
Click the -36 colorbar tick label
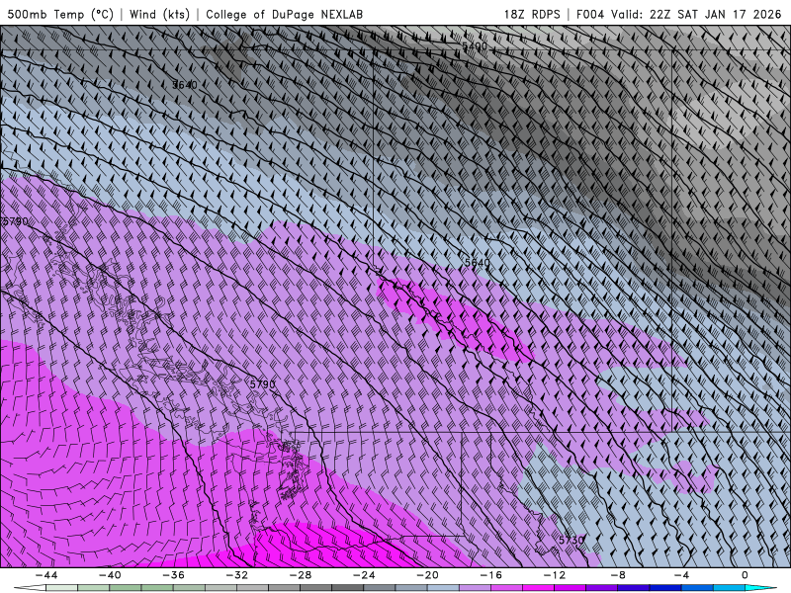coord(174,575)
